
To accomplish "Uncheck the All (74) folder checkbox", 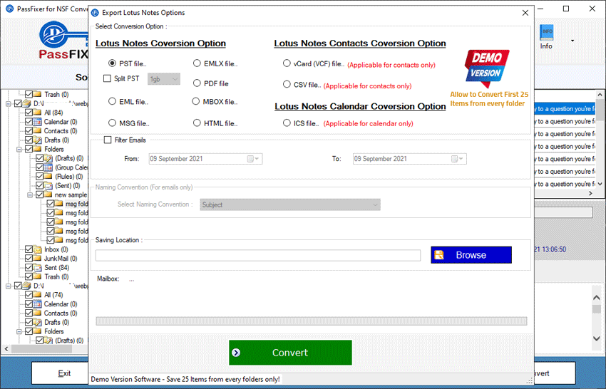I will tap(29, 295).
